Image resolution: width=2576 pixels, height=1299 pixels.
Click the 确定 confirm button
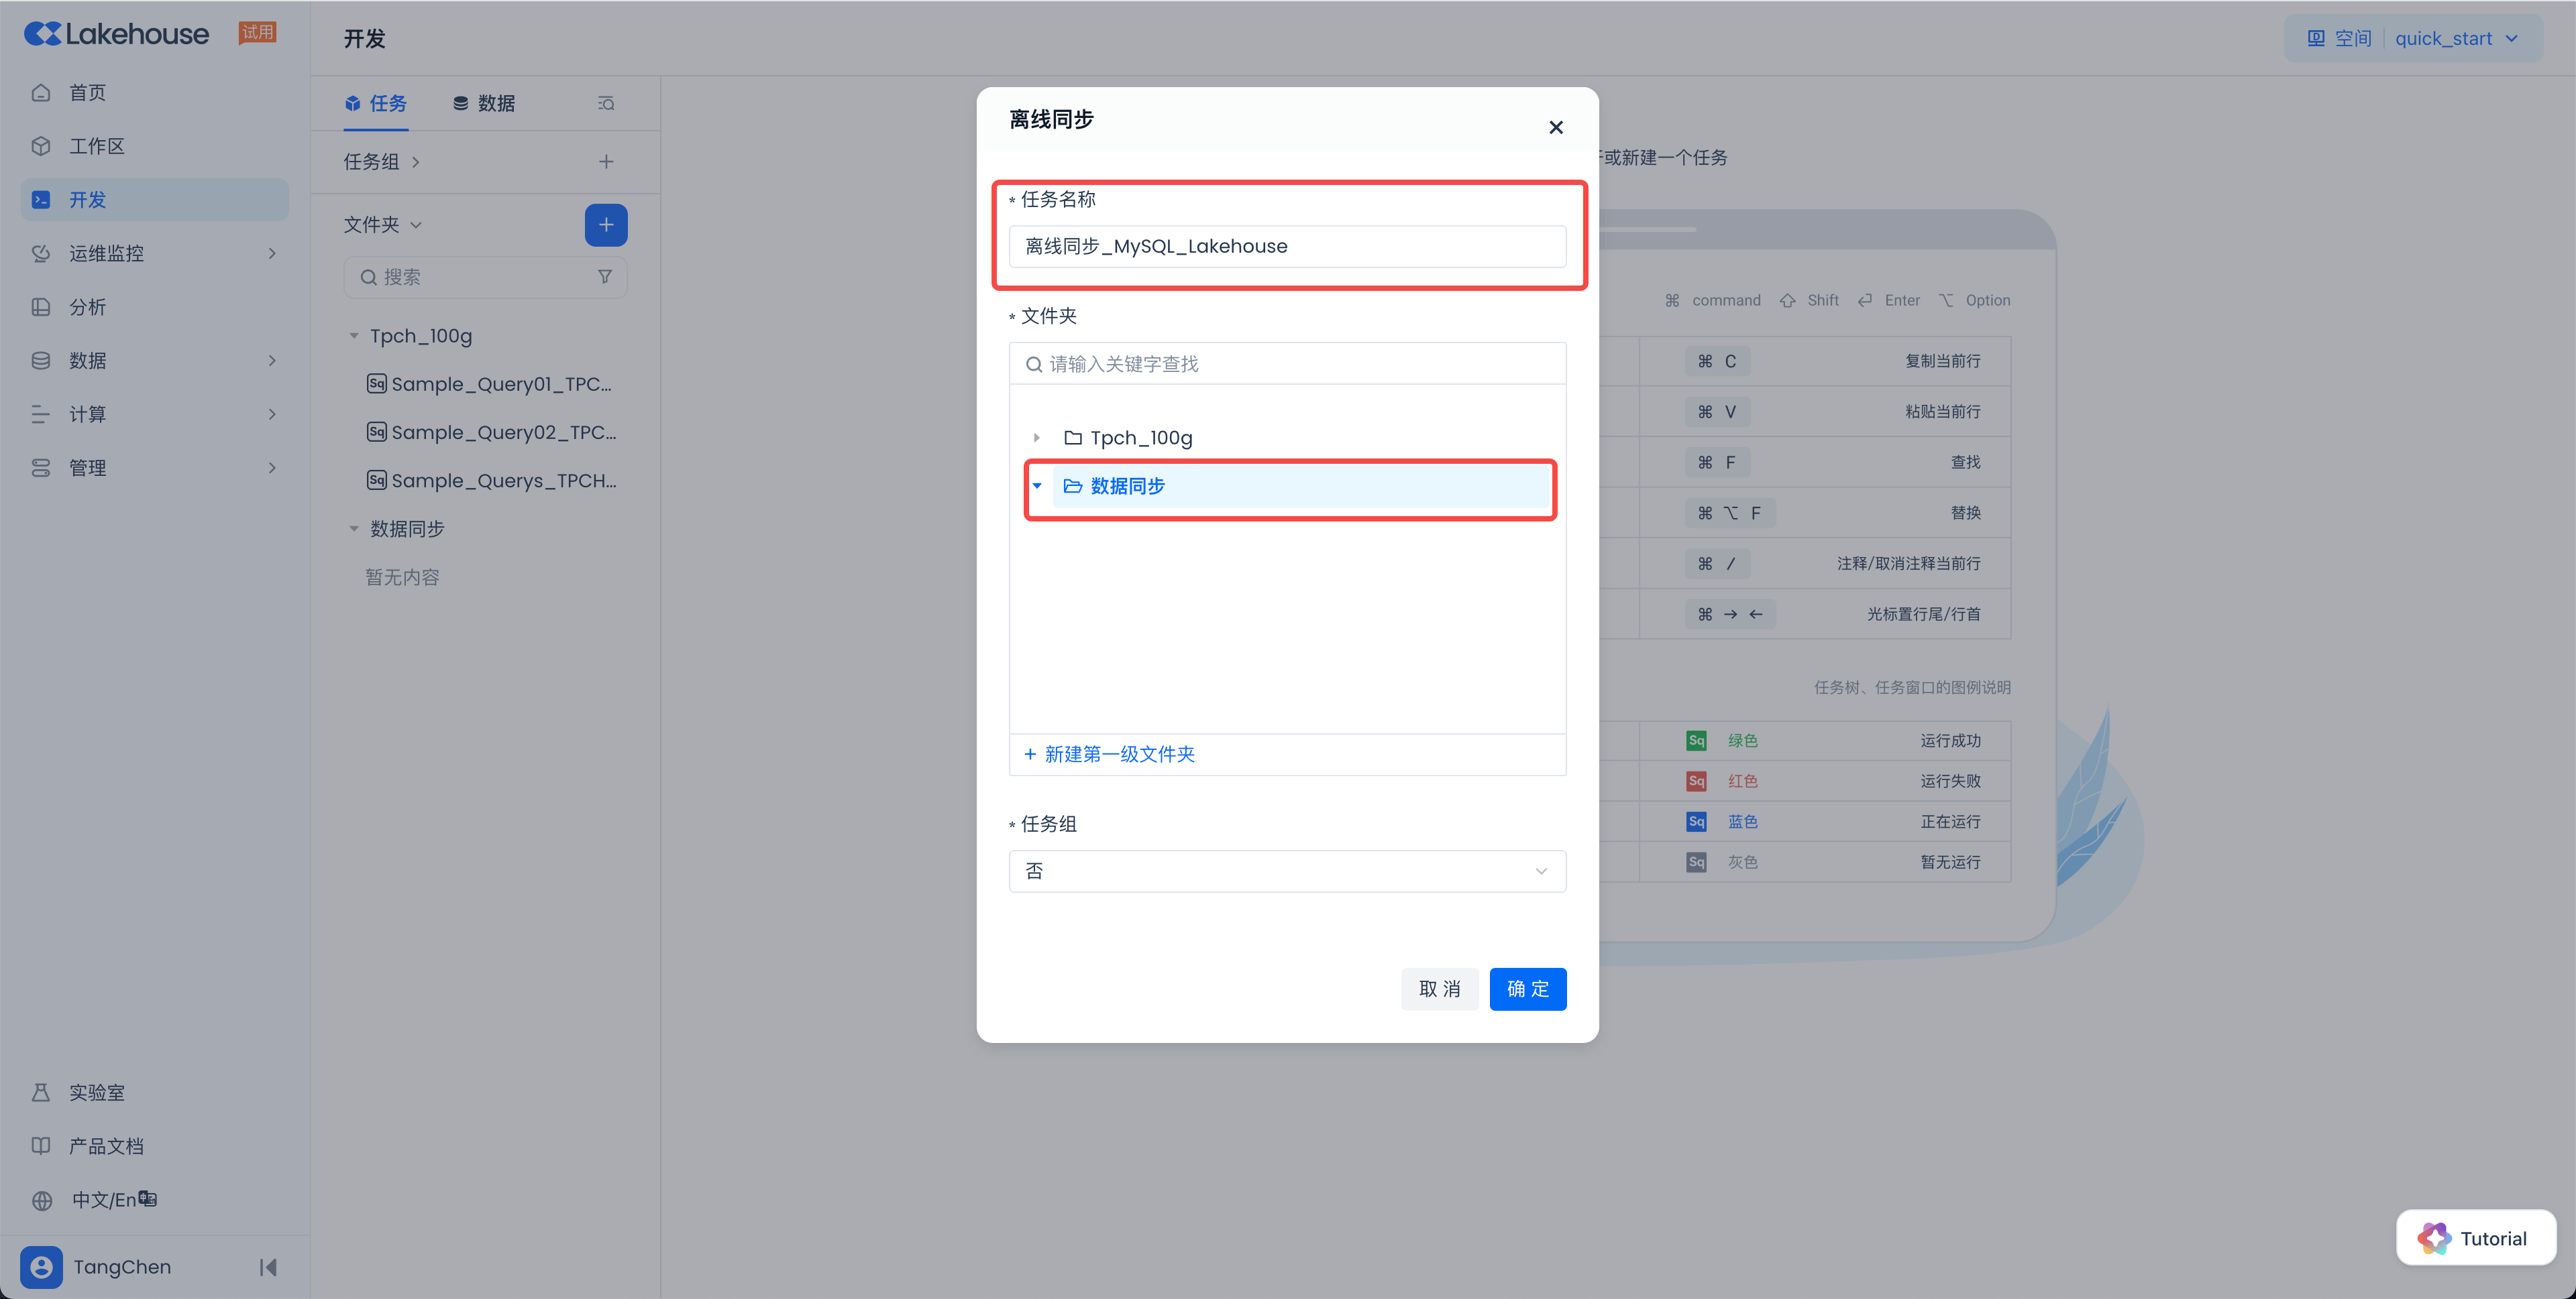pyautogui.click(x=1527, y=989)
